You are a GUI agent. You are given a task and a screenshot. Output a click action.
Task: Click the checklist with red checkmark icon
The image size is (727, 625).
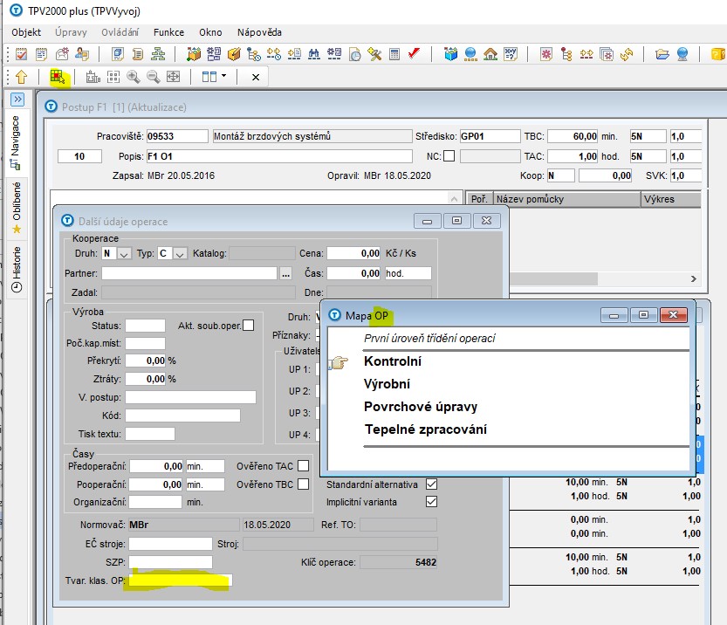coord(21,54)
